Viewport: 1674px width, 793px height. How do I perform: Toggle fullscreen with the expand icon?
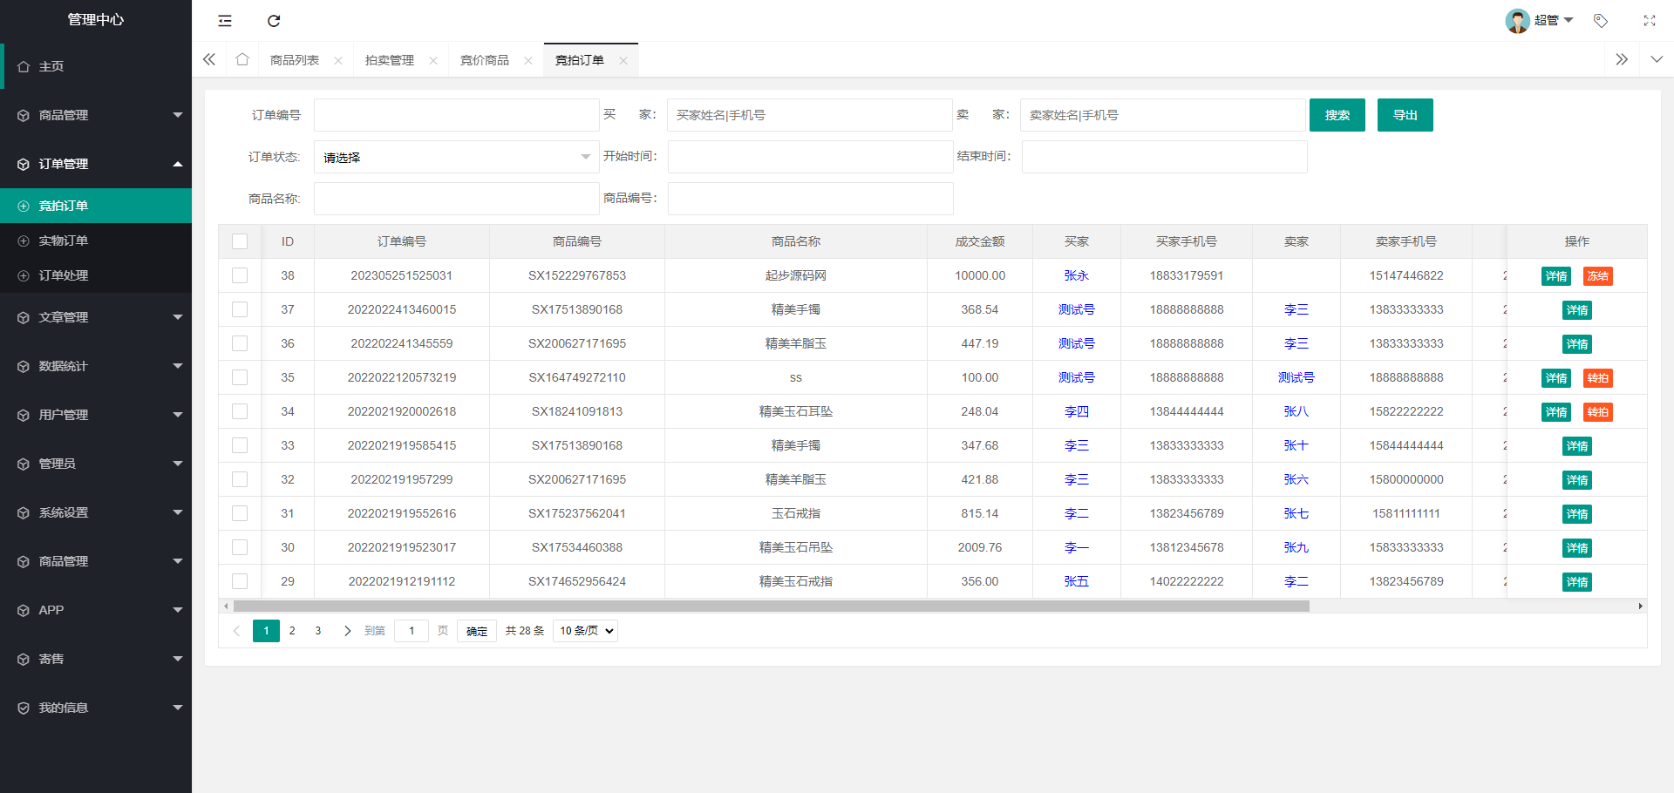(x=1649, y=21)
